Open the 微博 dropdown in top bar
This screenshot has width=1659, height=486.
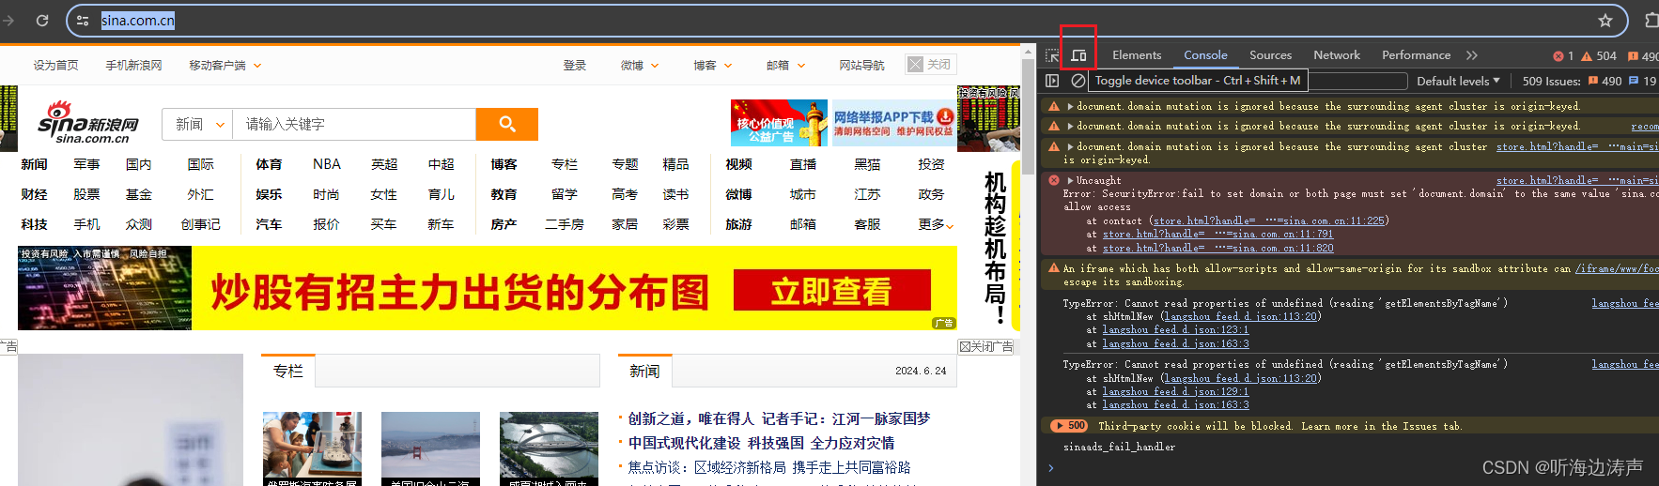pyautogui.click(x=640, y=66)
